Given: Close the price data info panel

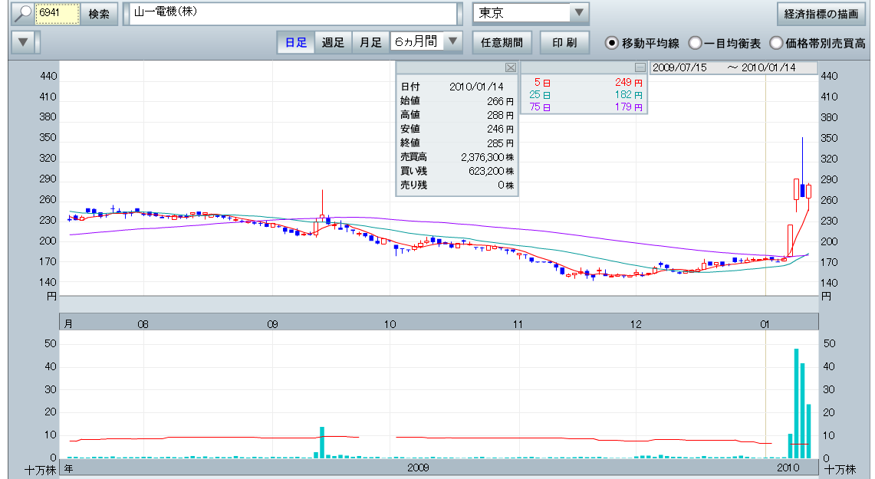Looking at the screenshot, I should 510,67.
